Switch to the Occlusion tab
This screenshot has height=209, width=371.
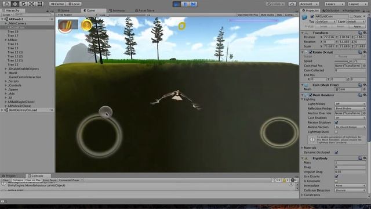point(330,10)
